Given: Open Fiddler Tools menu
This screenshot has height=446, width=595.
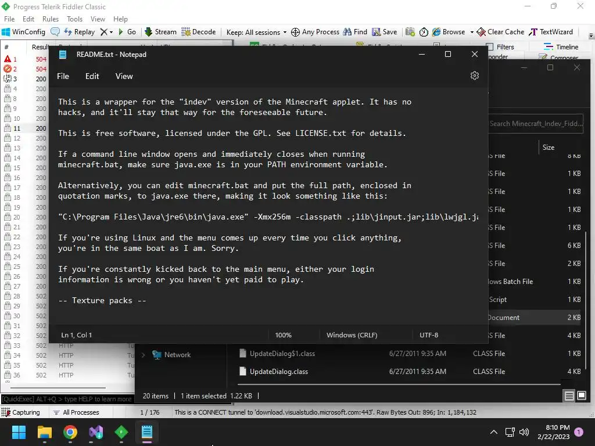Looking at the screenshot, I should click(x=75, y=19).
